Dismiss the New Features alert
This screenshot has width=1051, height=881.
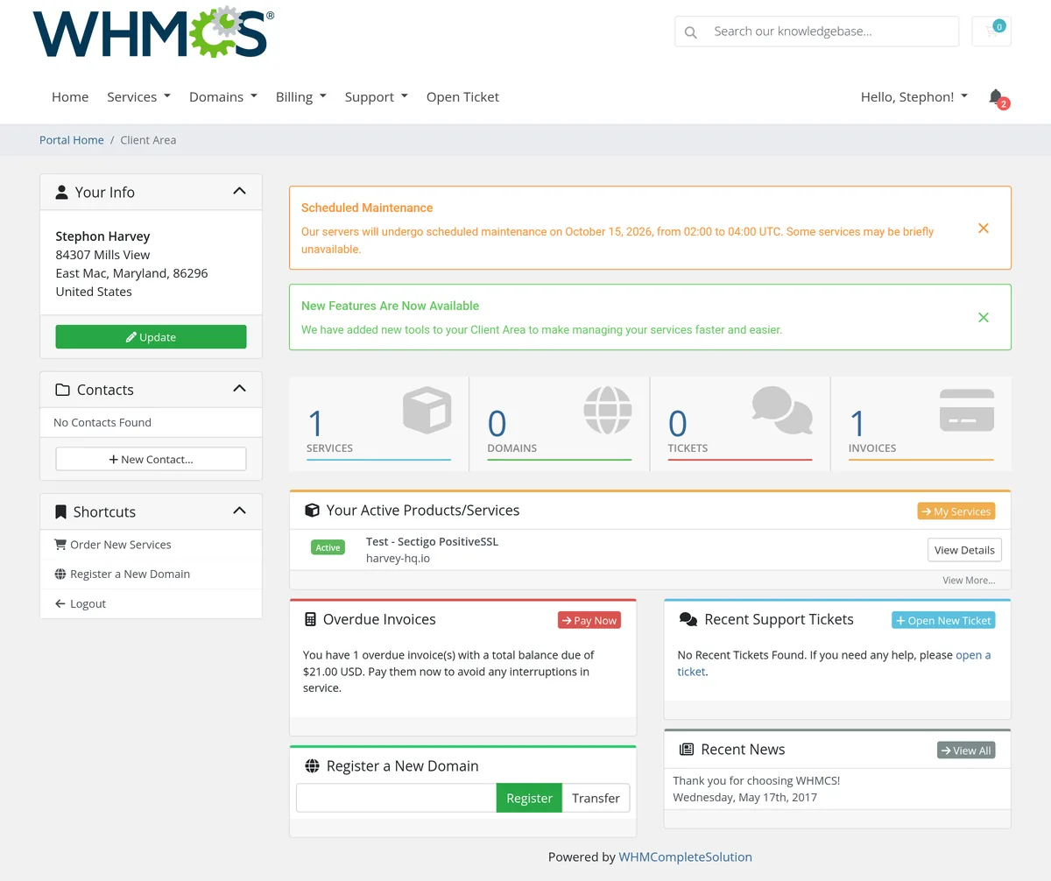984,318
